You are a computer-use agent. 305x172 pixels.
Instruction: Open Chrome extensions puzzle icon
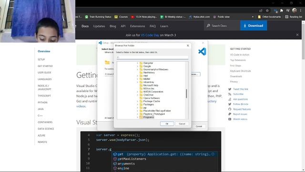click(x=282, y=11)
